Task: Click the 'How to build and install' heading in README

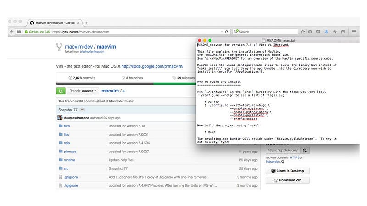Action: pyautogui.click(x=219, y=82)
